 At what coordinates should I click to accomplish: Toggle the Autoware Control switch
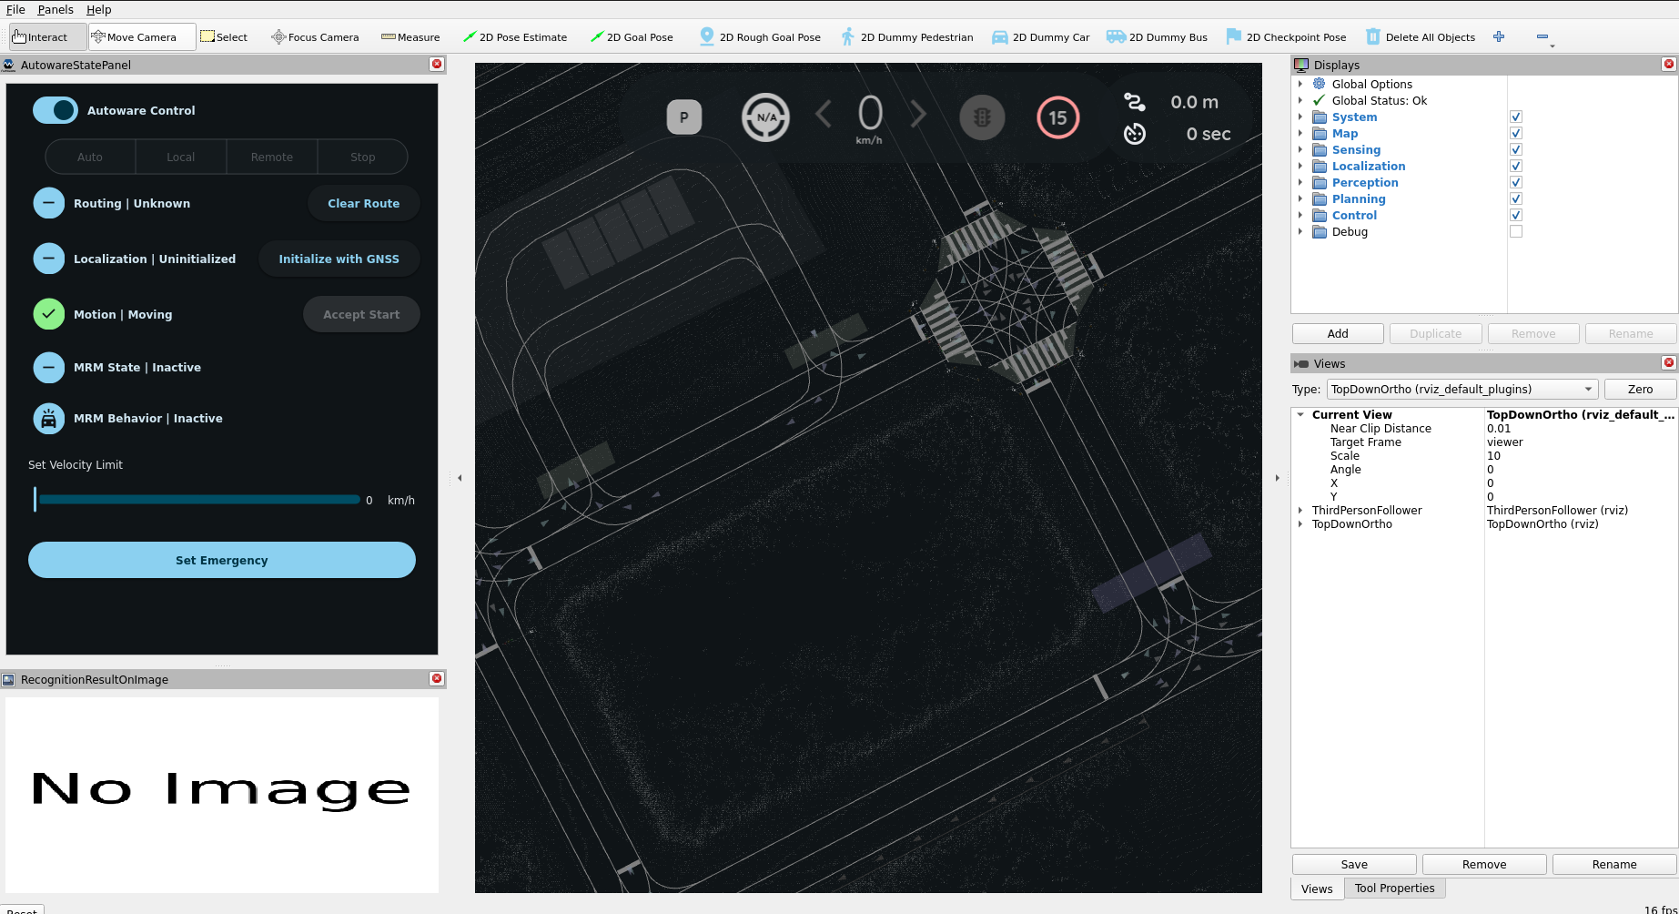coord(56,110)
